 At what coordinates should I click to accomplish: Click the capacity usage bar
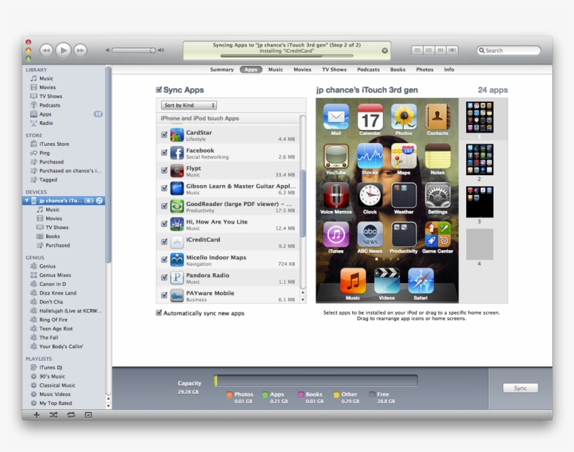(316, 380)
